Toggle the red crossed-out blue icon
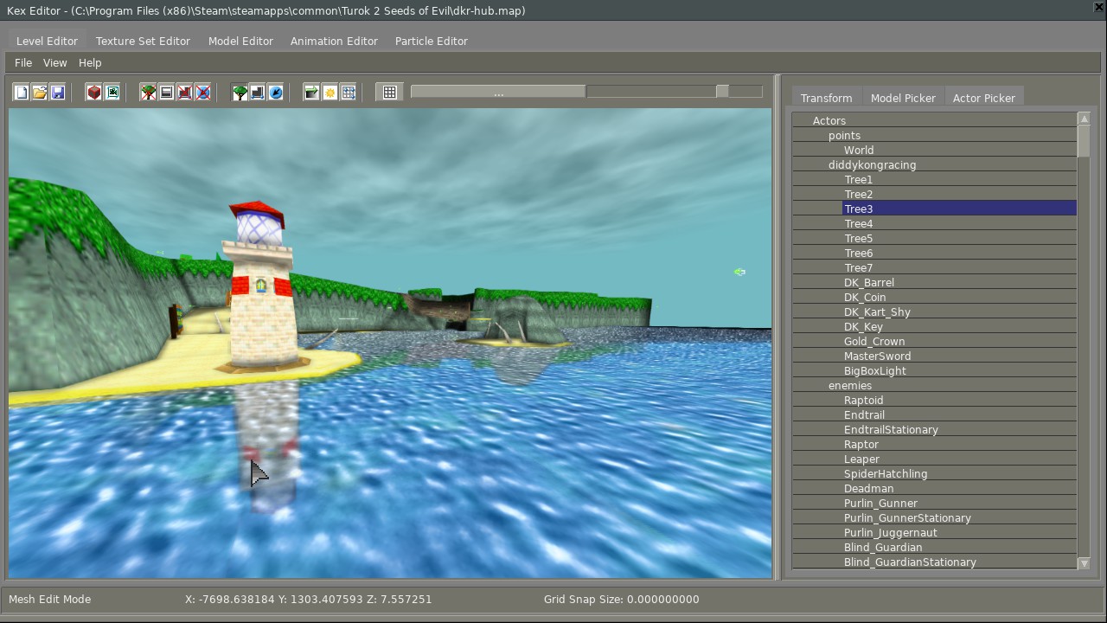This screenshot has width=1107, height=623. click(x=202, y=93)
